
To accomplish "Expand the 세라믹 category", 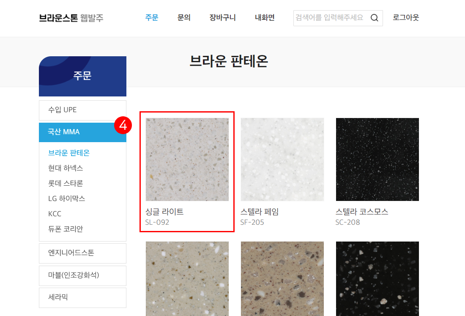I will point(82,298).
